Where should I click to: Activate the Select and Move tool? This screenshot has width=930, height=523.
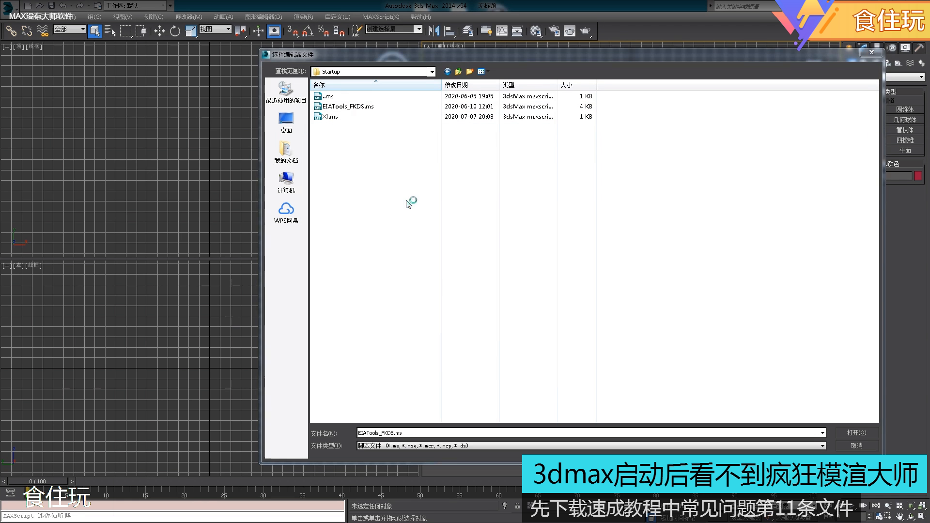[159, 31]
